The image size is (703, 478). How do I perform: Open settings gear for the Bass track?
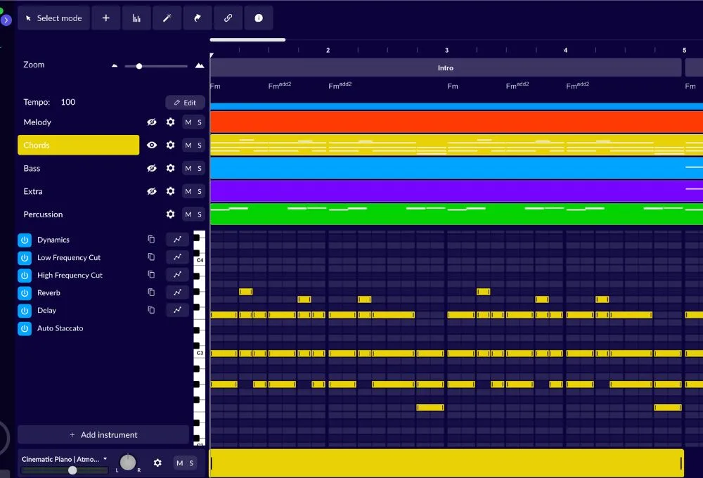[x=170, y=168]
